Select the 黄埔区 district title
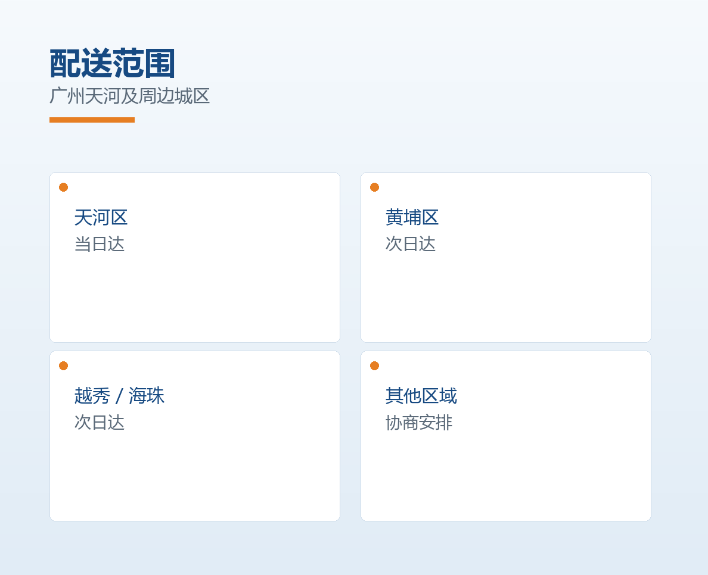 point(412,217)
